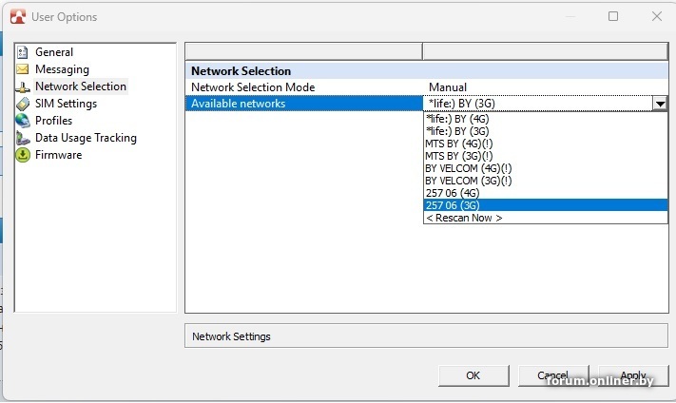Screen dimensions: 676x403
Task: Select MTS BY (4G)(!) network option
Action: coord(459,144)
